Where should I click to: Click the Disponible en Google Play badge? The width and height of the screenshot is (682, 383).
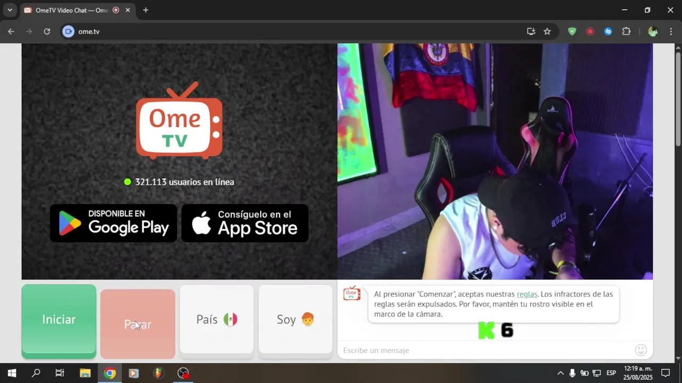point(113,223)
